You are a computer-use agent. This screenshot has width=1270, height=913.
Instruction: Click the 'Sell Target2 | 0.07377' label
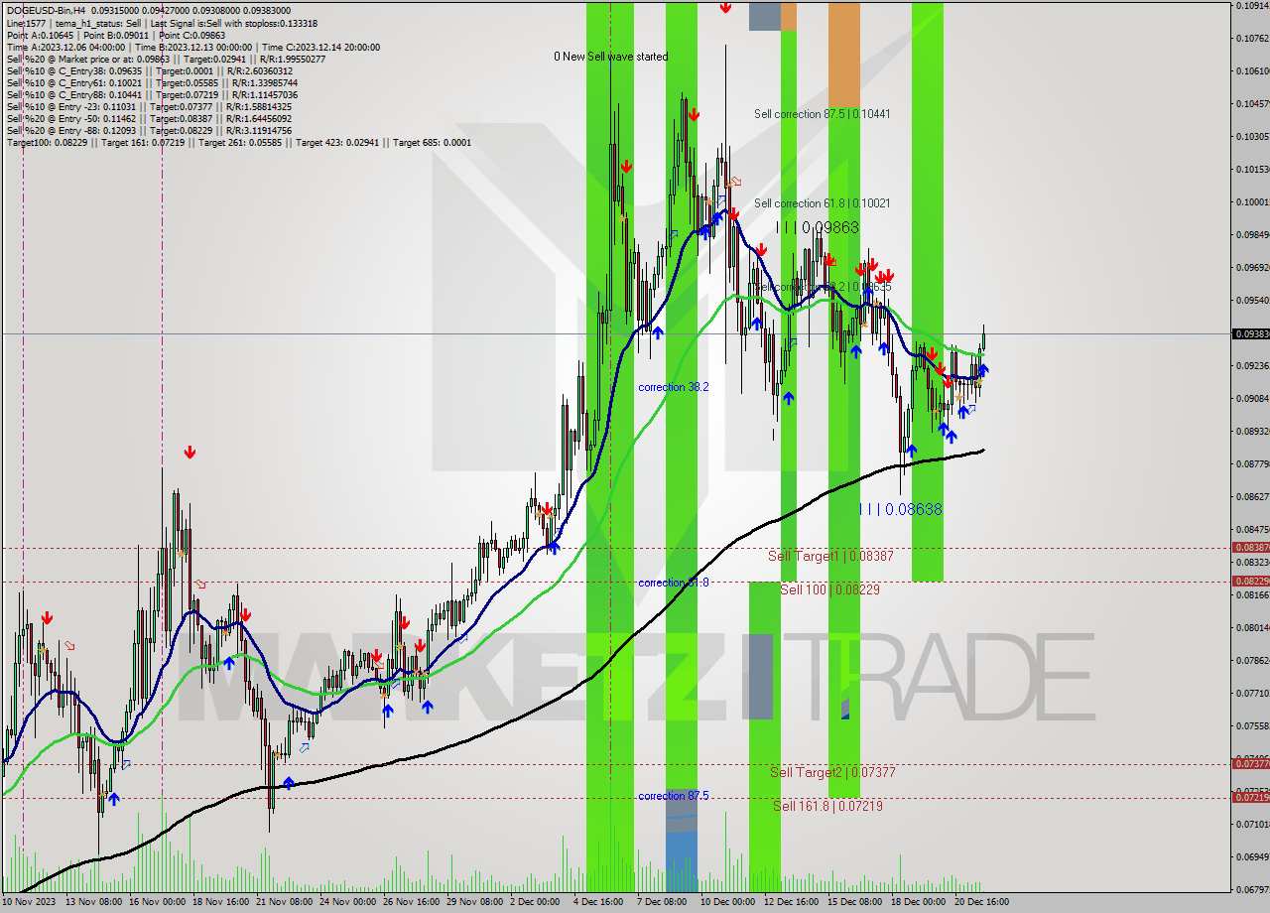[x=832, y=772]
